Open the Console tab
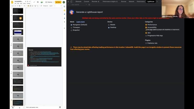 86,2
